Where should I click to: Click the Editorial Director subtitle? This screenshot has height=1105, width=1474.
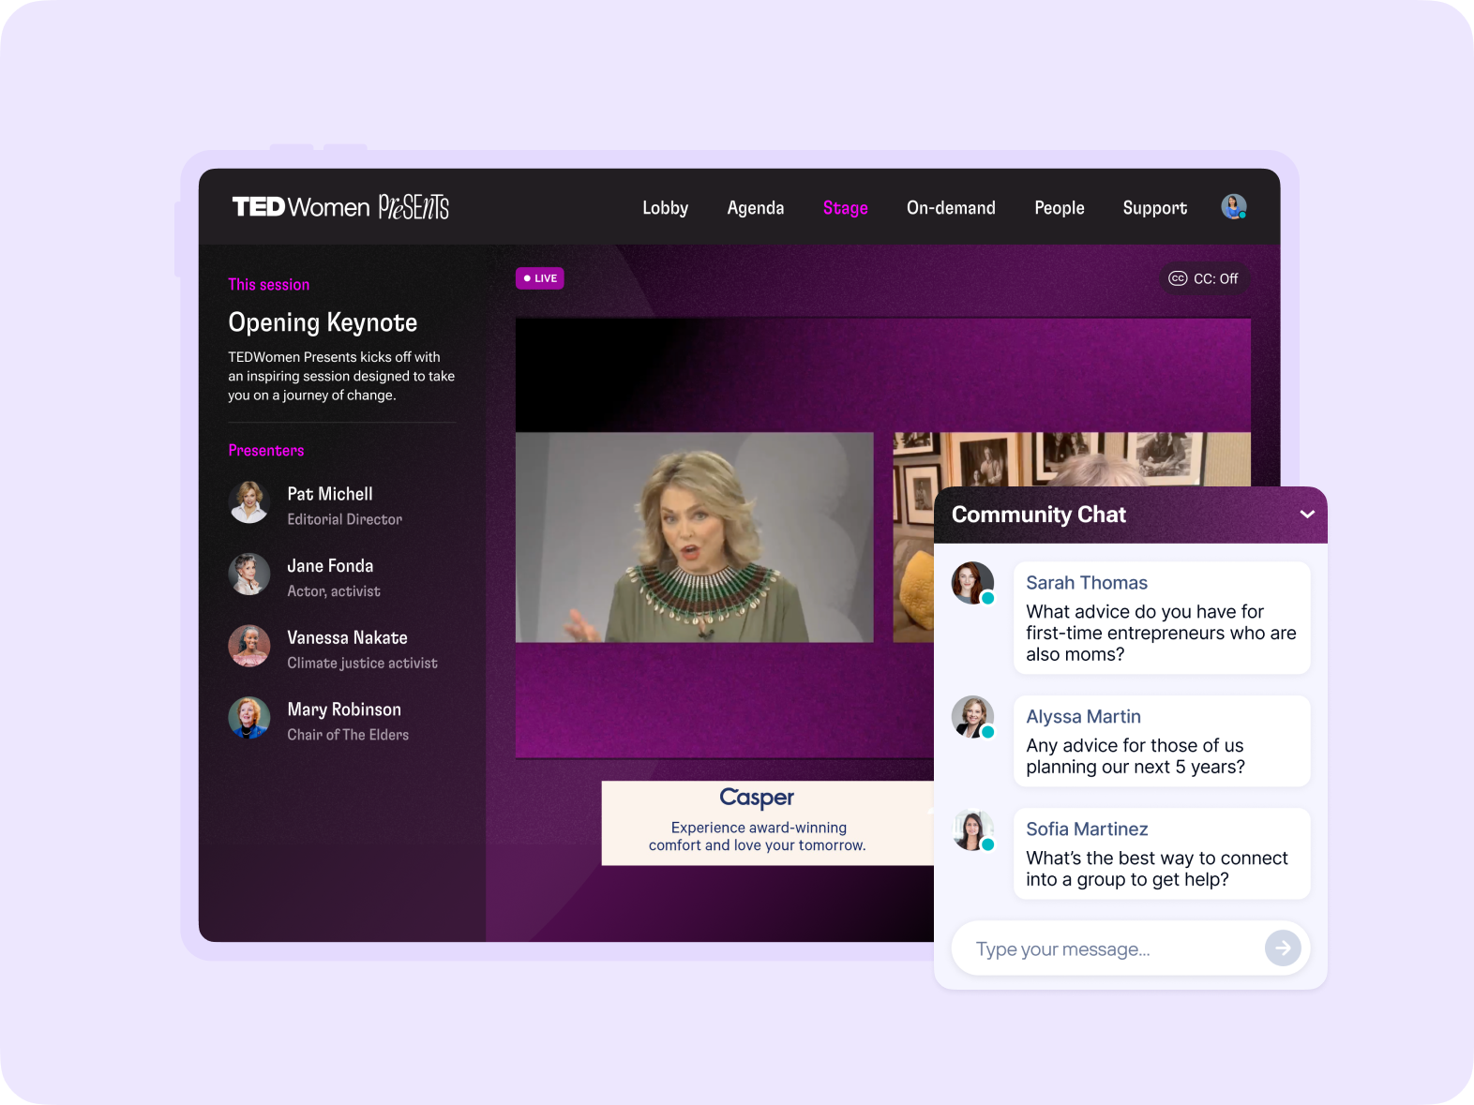pyautogui.click(x=344, y=519)
